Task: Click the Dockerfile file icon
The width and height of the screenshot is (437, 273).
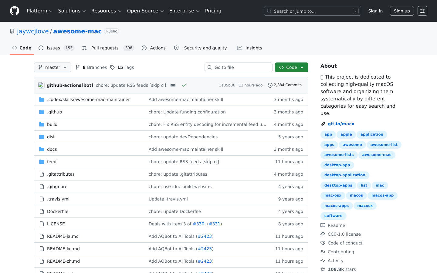Action: 42,211
